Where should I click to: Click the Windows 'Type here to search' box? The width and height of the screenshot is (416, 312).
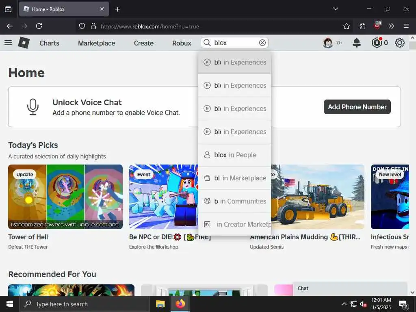coord(84,304)
